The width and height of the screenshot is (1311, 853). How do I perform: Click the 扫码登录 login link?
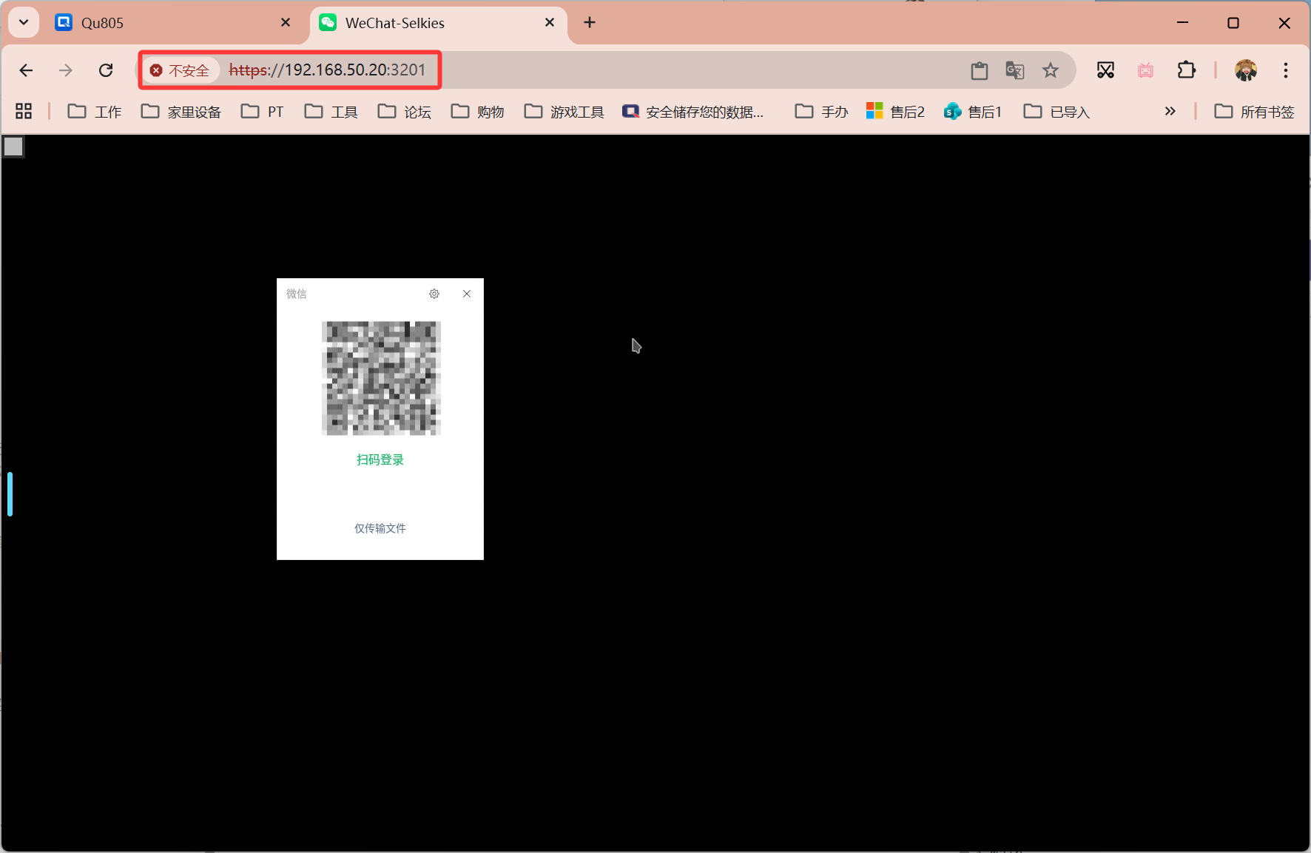(380, 459)
